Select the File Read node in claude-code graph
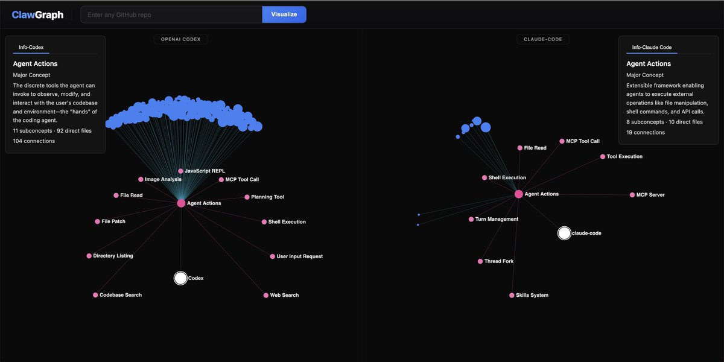 click(519, 148)
